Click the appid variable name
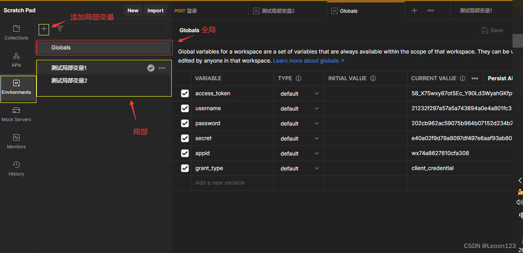The width and height of the screenshot is (523, 253). pyautogui.click(x=203, y=153)
